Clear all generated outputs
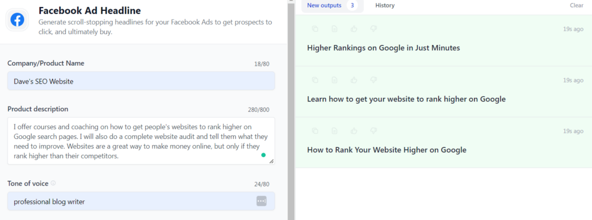The image size is (592, 220). (576, 6)
